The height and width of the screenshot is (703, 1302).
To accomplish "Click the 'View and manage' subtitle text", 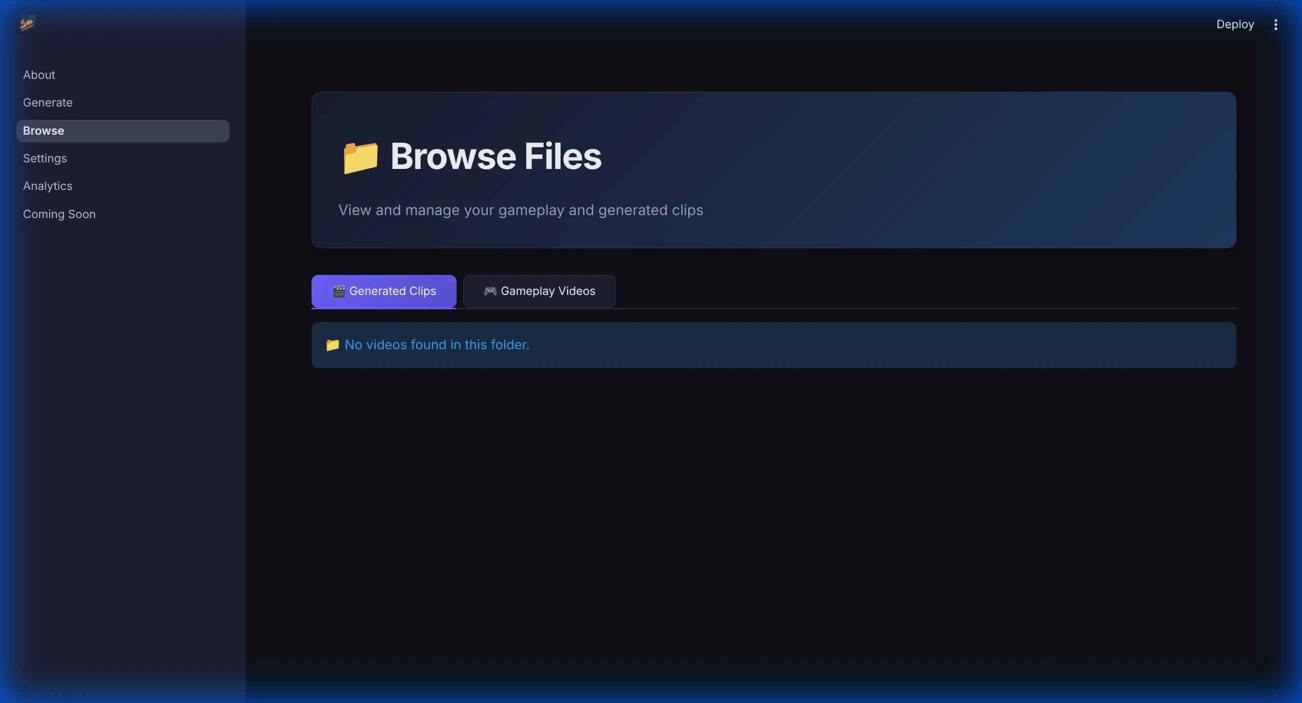I will 521,210.
